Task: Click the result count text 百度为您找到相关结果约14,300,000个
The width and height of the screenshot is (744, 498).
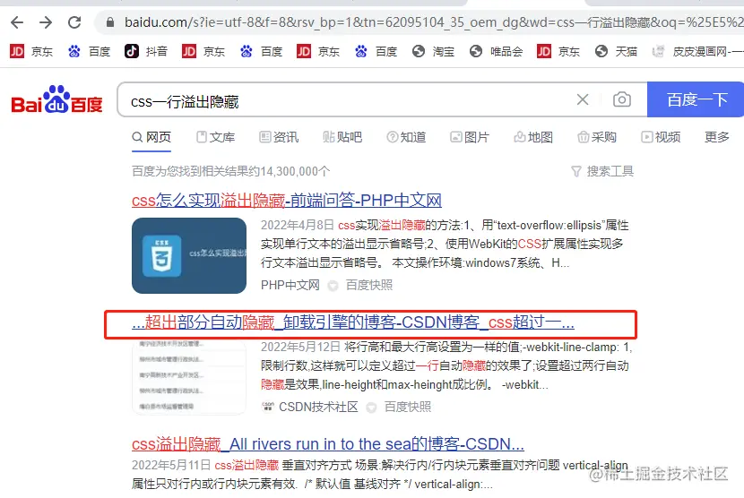Action: tap(230, 171)
